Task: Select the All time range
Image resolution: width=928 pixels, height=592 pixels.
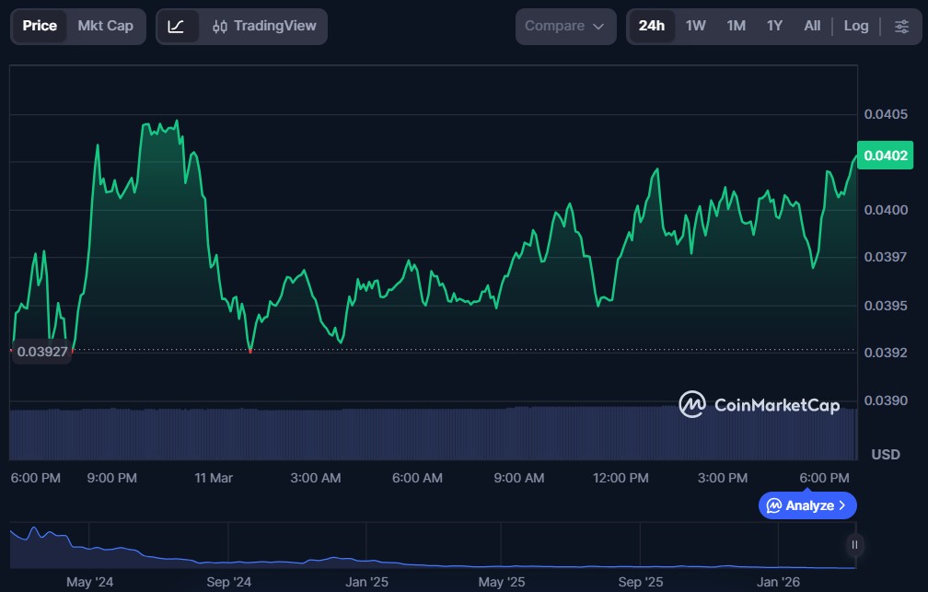Action: [811, 27]
